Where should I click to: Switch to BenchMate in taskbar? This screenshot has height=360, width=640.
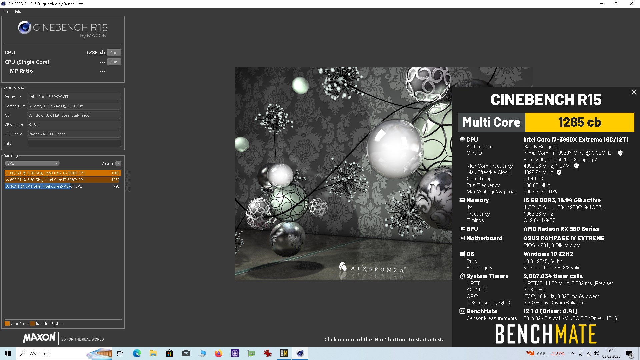pyautogui.click(x=284, y=353)
